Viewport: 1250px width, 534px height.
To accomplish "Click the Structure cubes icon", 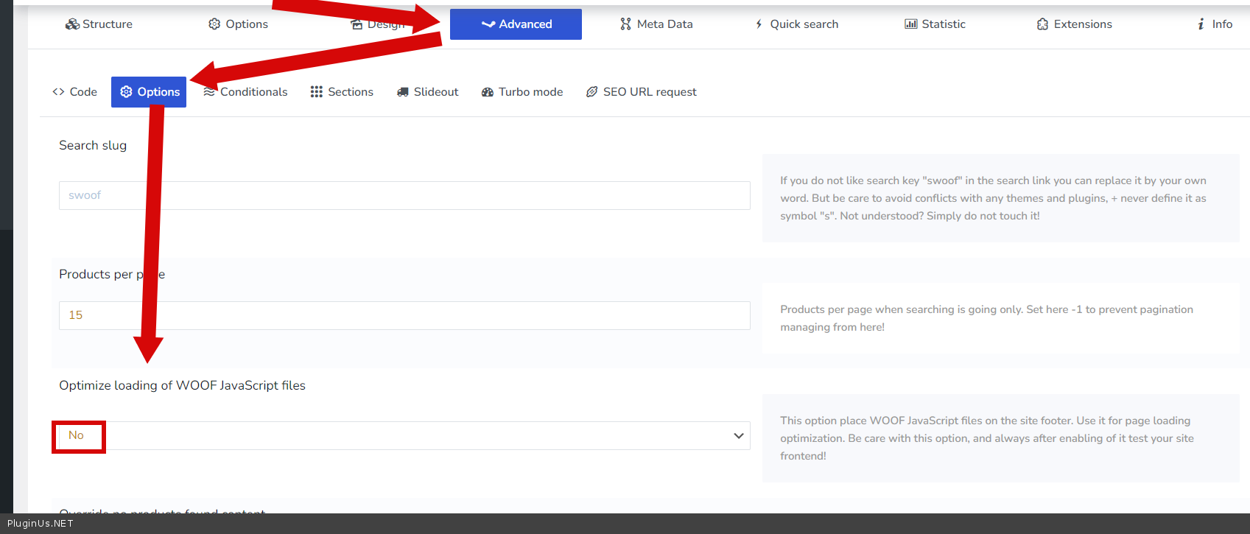I will coord(72,24).
